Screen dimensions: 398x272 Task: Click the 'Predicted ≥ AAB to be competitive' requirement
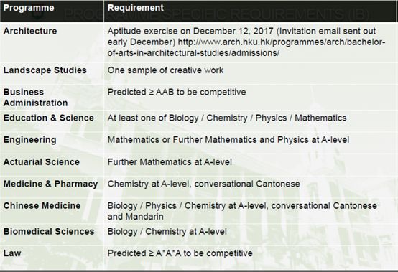click(177, 92)
